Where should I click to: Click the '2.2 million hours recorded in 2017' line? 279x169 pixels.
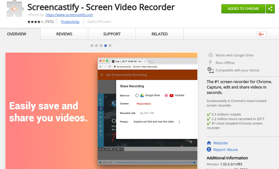click(235, 119)
